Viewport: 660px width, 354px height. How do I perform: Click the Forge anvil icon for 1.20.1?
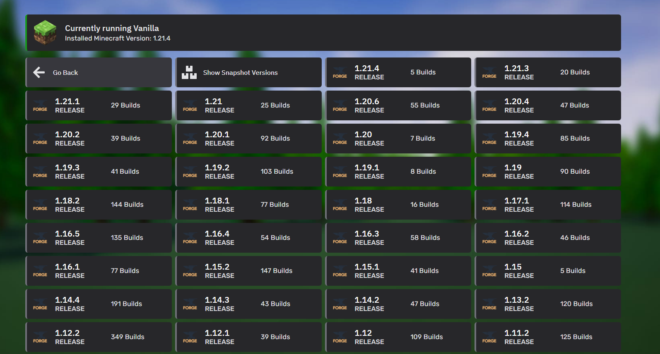click(190, 139)
